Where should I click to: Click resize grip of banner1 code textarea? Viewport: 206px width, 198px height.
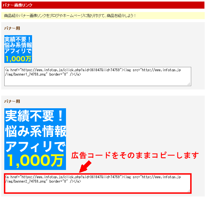tap(189, 84)
